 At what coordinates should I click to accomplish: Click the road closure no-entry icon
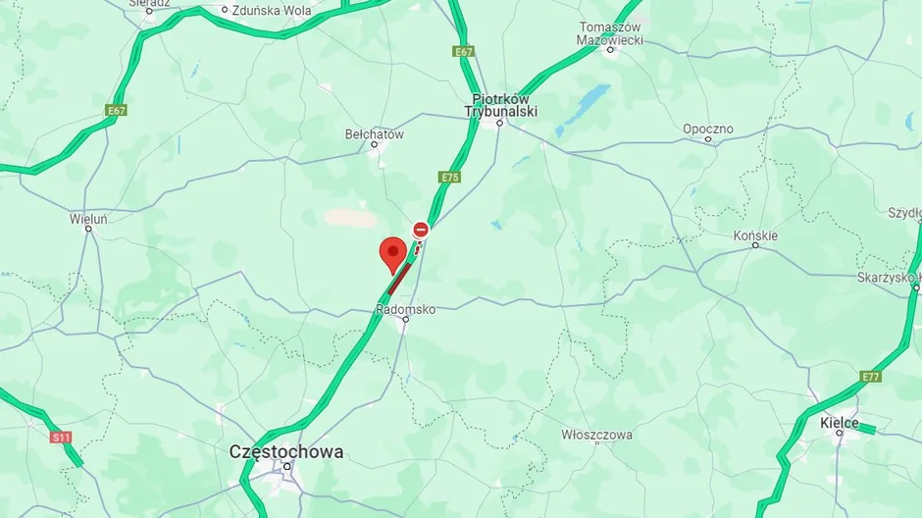click(x=421, y=230)
